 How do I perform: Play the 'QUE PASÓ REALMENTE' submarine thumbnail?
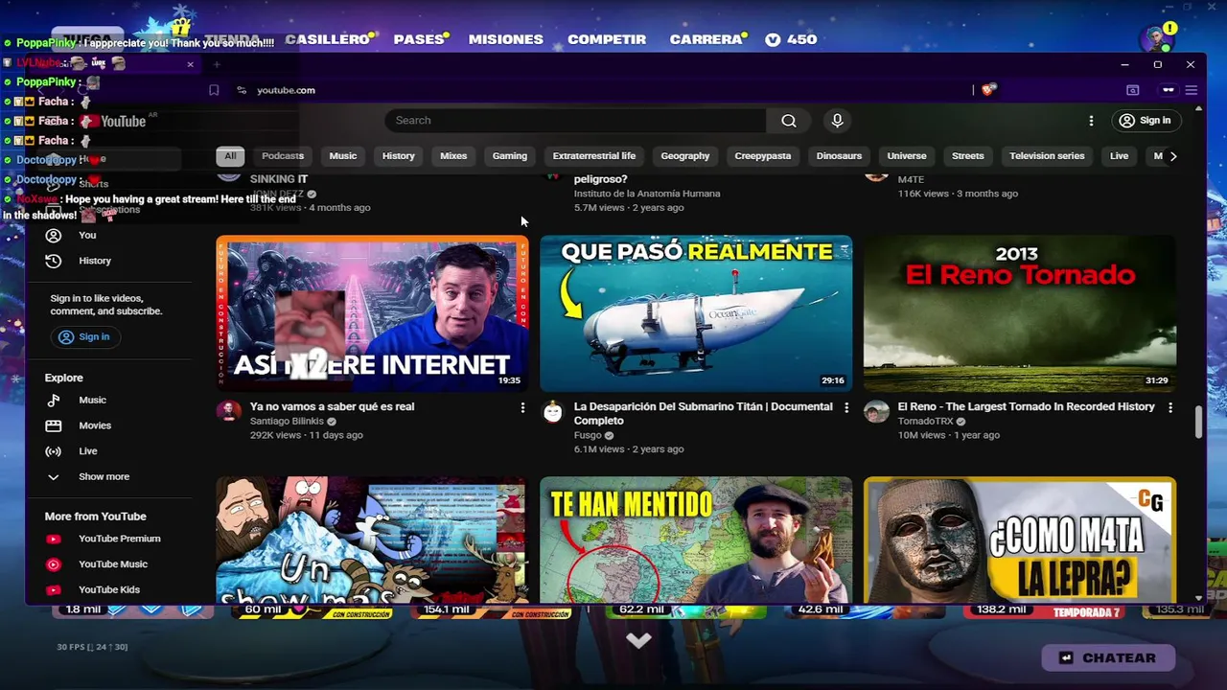(x=696, y=313)
